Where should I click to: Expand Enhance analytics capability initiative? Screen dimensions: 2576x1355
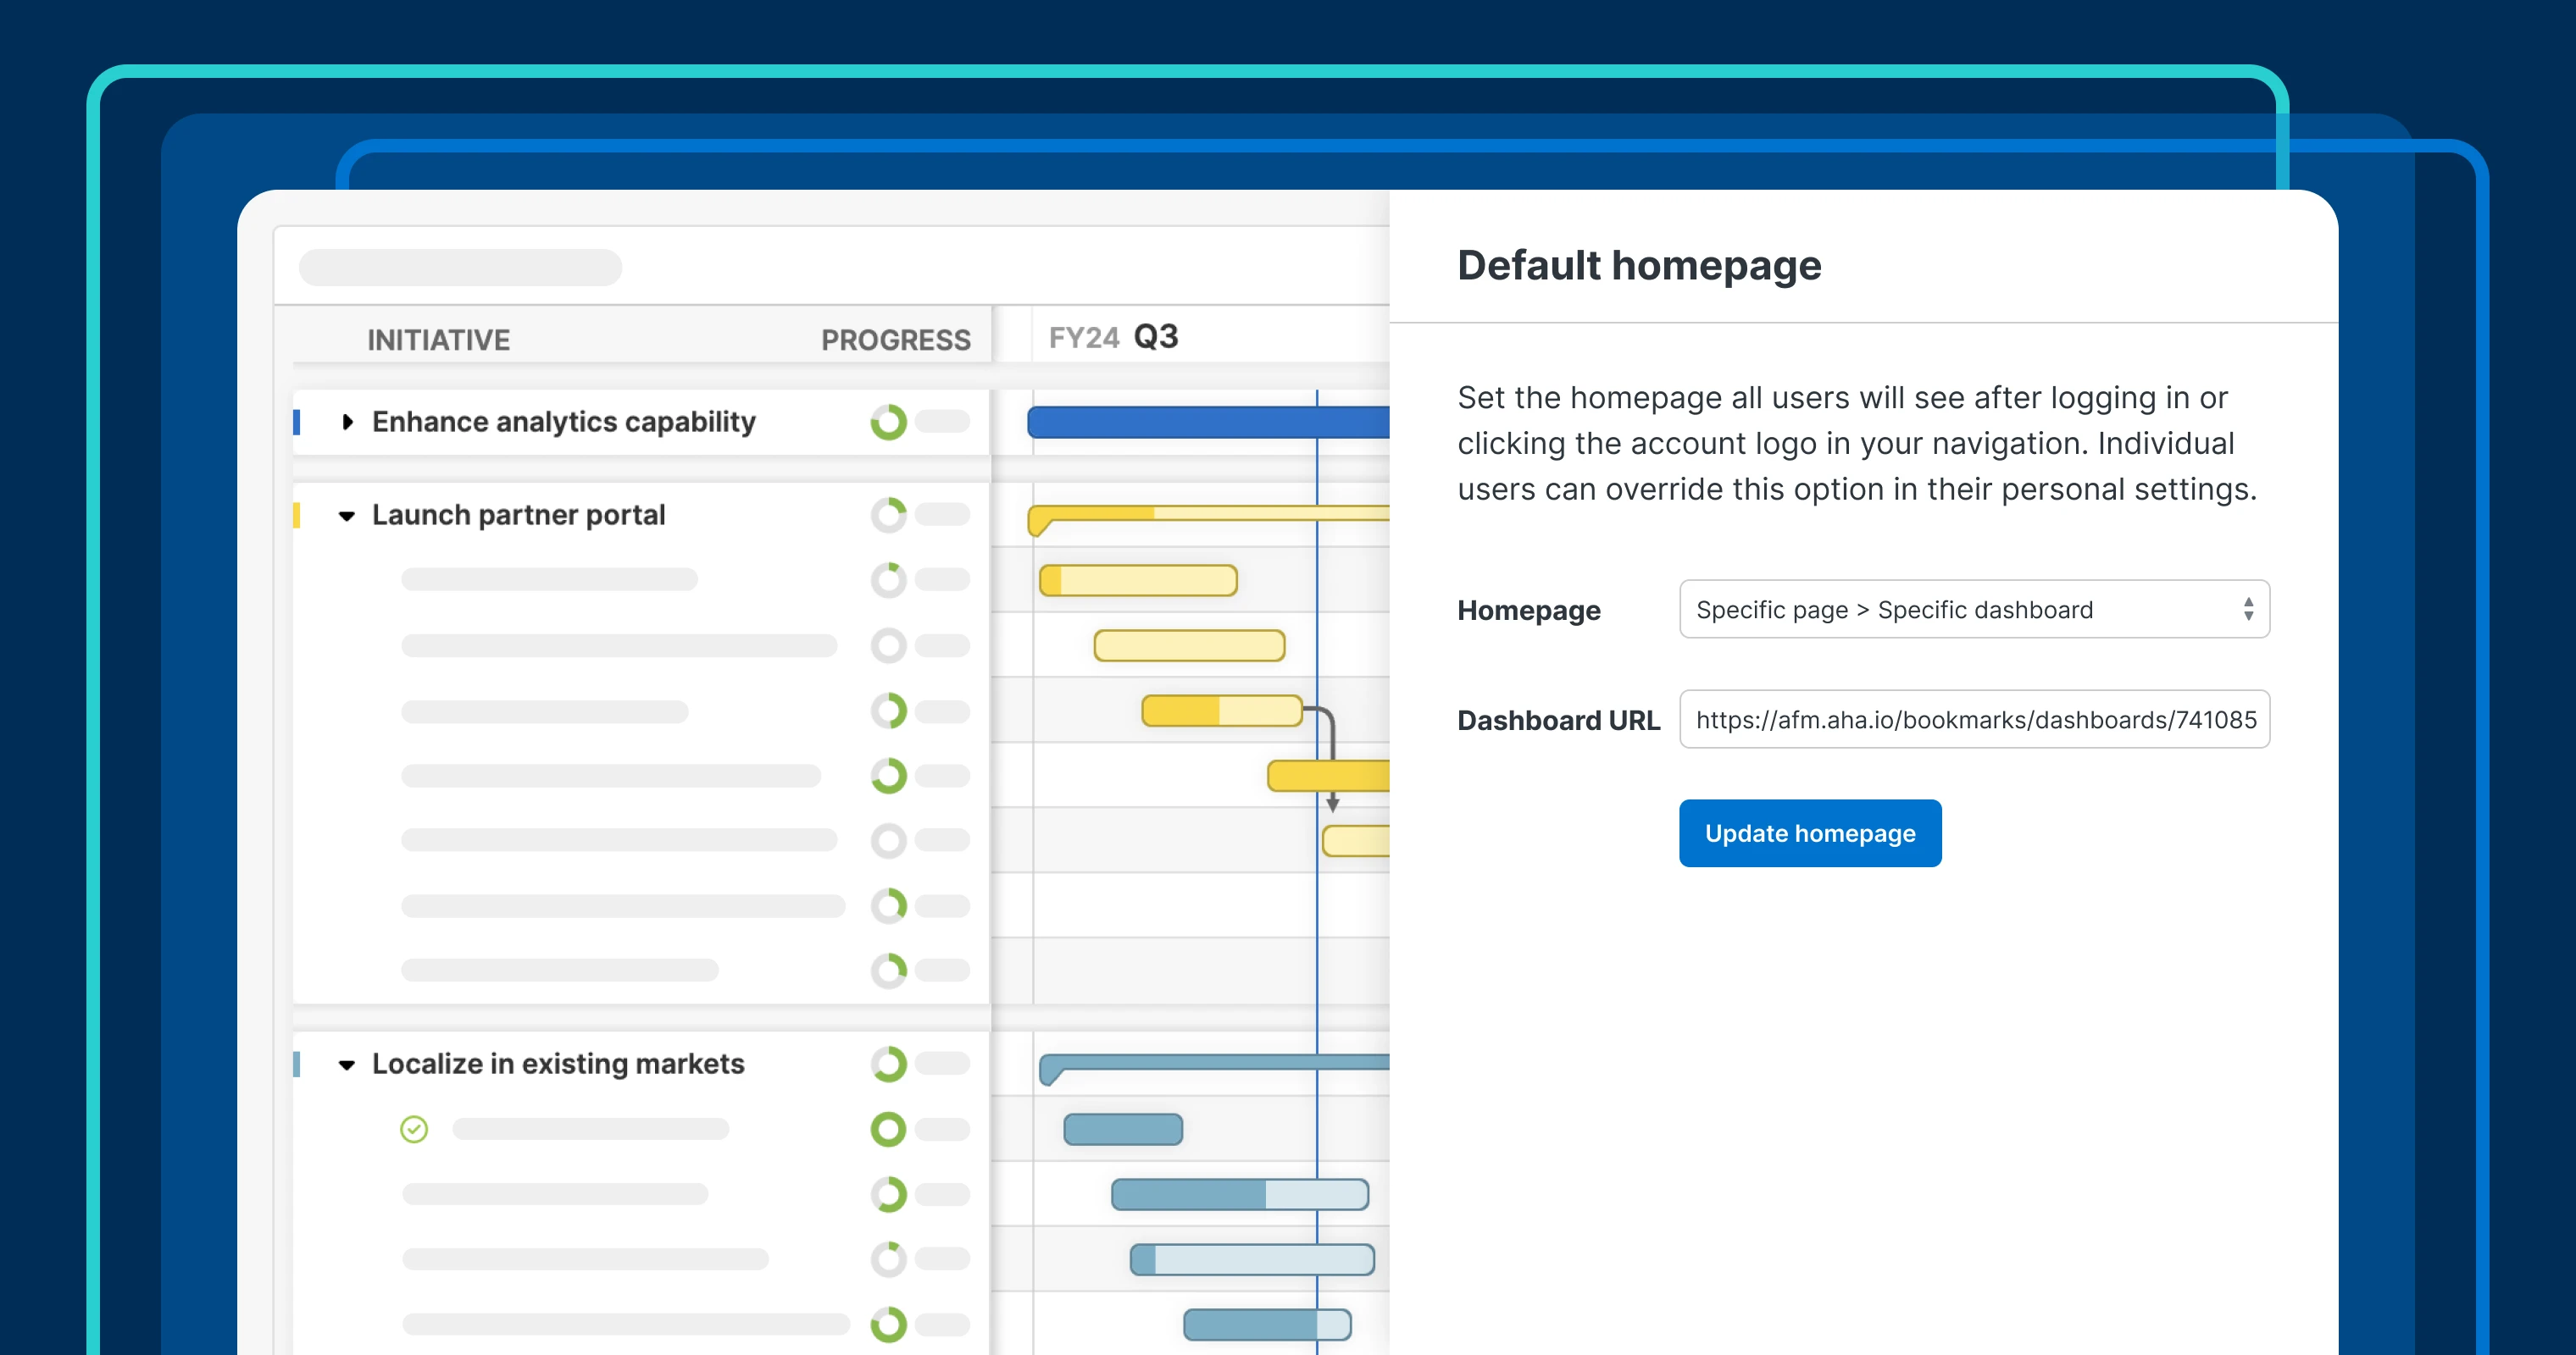tap(347, 422)
